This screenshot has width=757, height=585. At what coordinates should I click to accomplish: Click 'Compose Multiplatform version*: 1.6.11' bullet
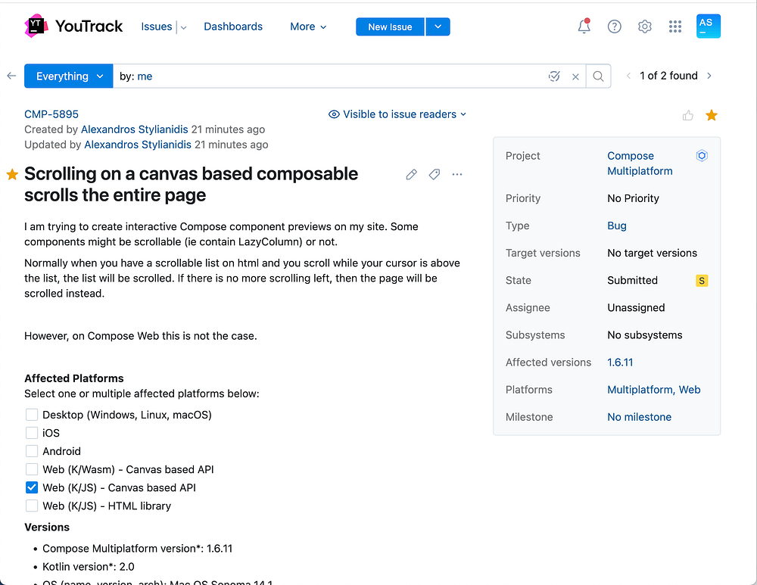tap(137, 549)
